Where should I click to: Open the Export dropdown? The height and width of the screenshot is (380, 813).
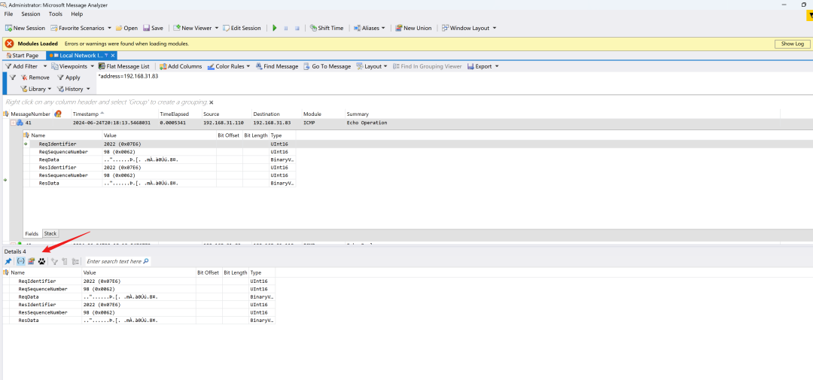(483, 66)
